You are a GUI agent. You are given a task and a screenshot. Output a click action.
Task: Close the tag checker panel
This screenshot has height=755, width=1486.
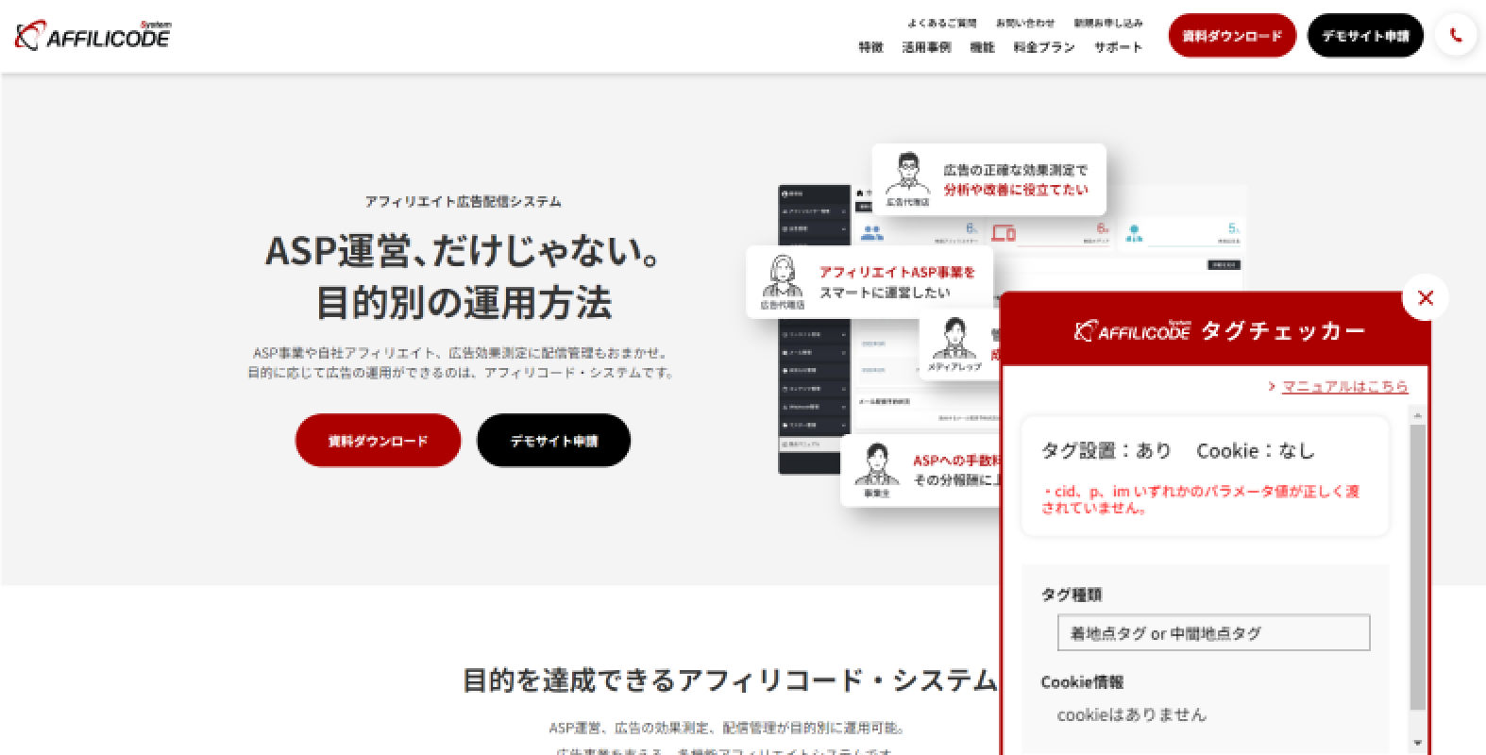pos(1426,297)
